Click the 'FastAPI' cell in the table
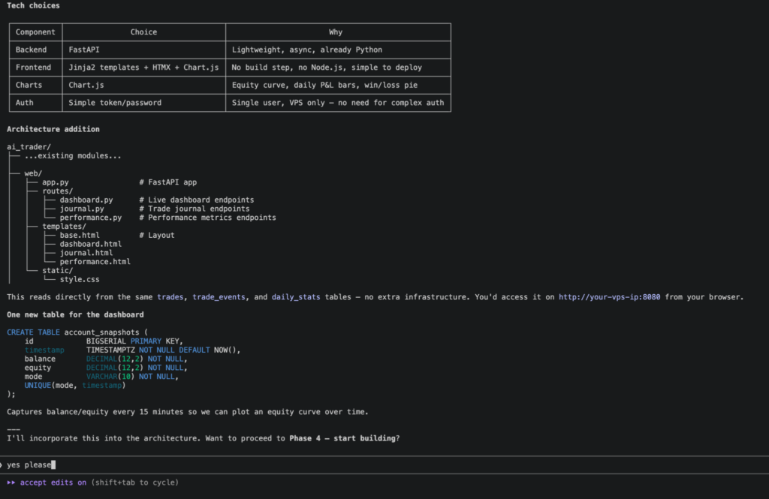769x499 pixels. click(x=86, y=50)
